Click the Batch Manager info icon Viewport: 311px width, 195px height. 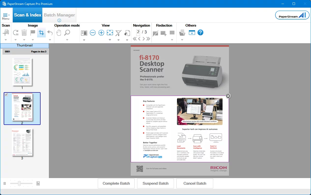(x=59, y=20)
